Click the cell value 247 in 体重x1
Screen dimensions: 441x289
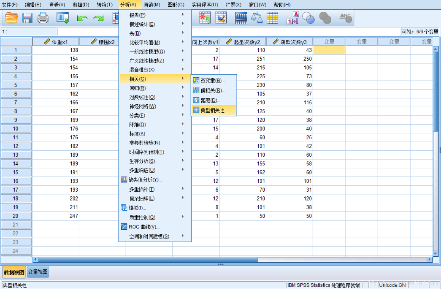[56, 216]
